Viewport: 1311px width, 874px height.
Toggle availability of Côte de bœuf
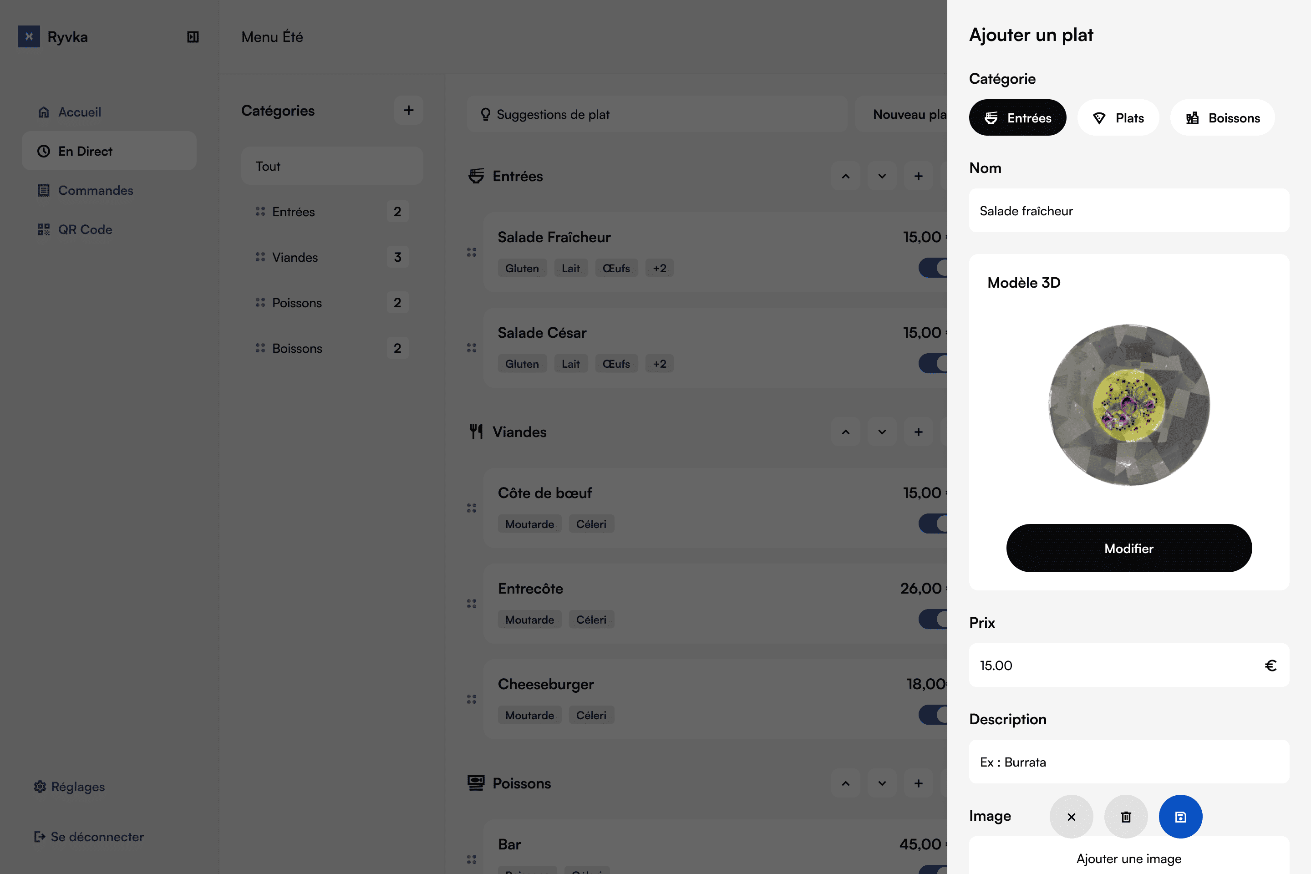tap(933, 523)
